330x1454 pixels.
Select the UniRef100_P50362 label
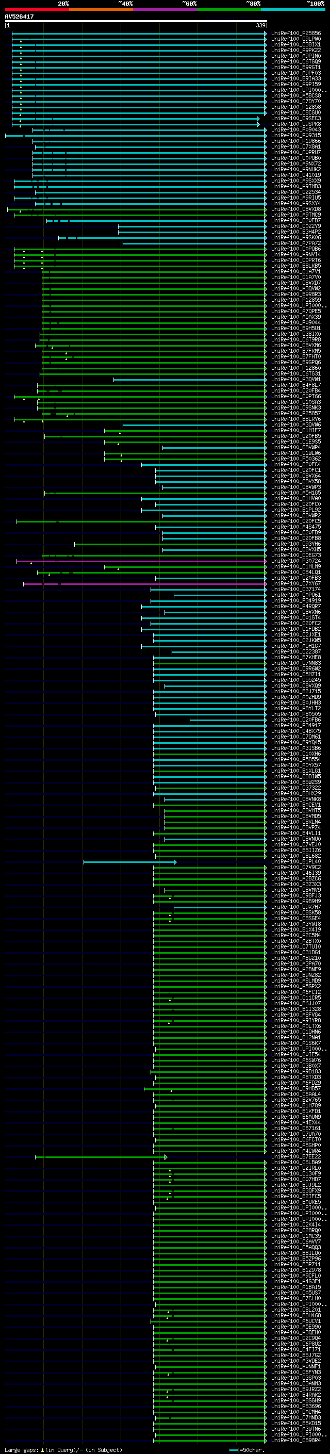296,459
